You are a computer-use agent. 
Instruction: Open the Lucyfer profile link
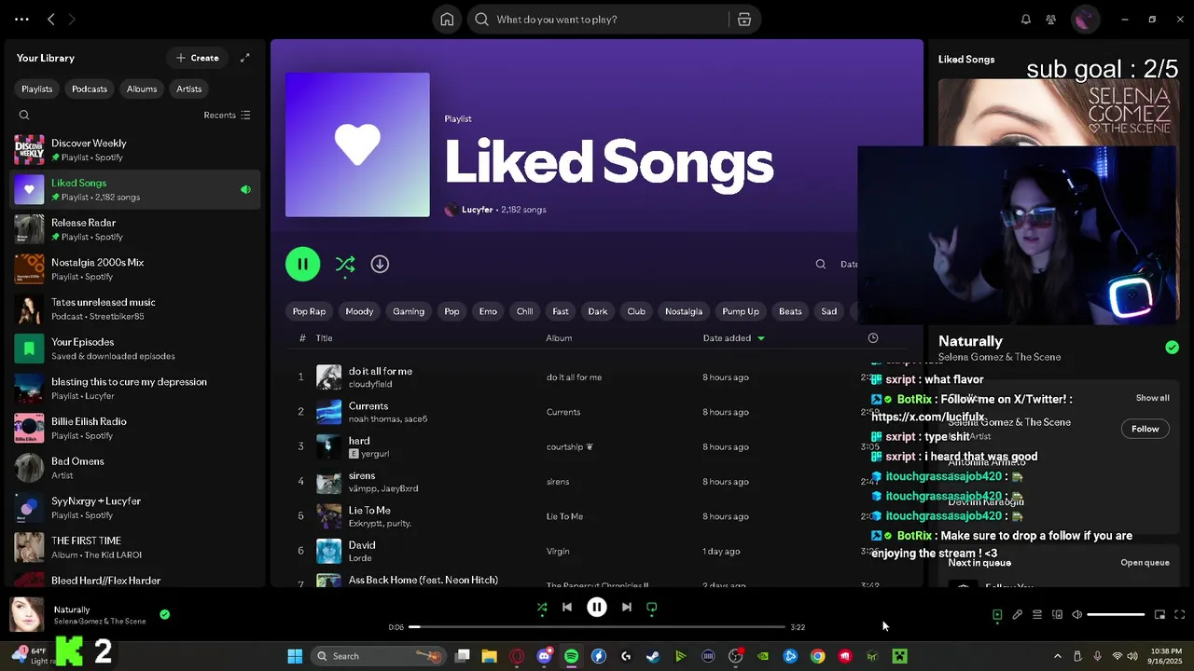477,210
